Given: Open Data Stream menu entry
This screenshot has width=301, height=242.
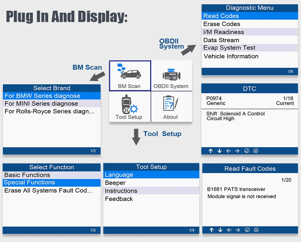Looking at the screenshot, I should point(250,40).
